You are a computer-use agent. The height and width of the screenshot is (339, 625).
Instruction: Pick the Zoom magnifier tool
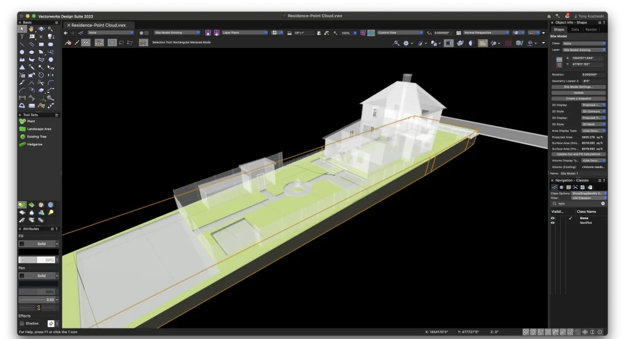50,29
